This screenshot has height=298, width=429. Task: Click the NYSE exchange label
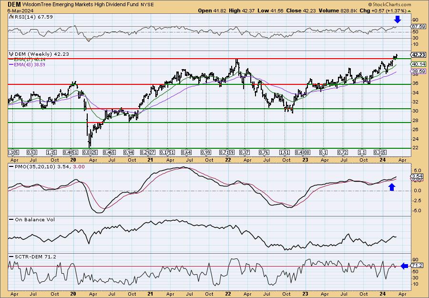point(147,5)
